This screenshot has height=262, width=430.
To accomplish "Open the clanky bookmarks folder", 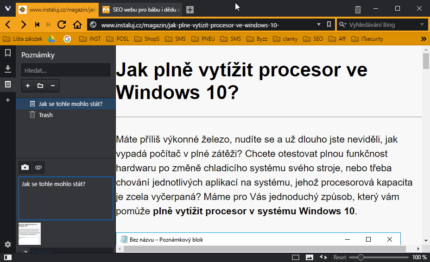I will pos(285,39).
